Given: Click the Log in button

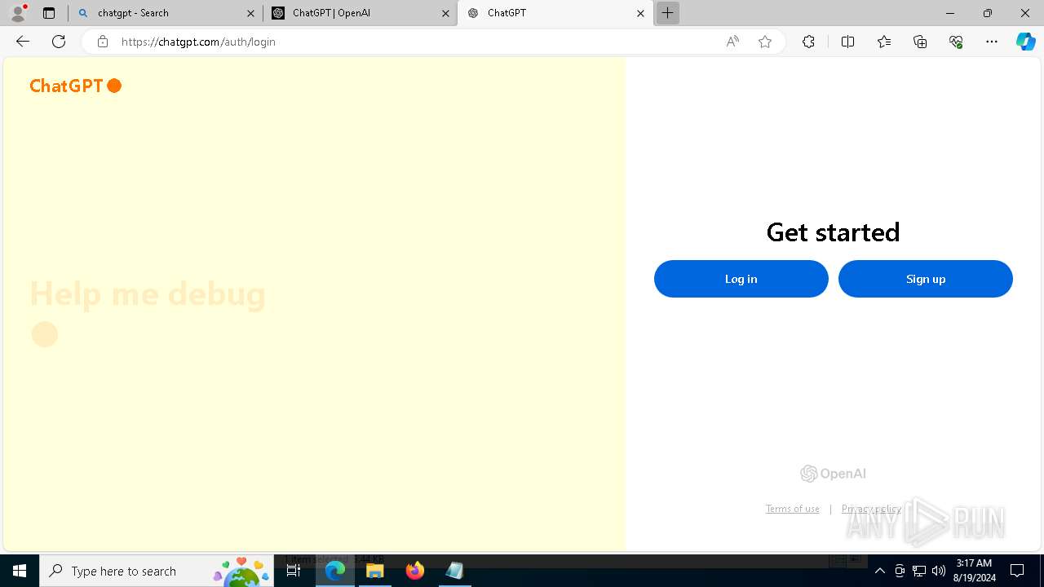Looking at the screenshot, I should [741, 279].
